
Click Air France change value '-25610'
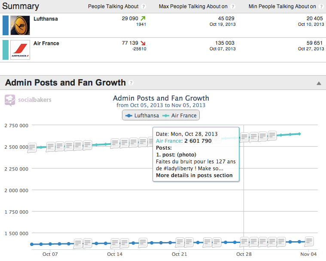pyautogui.click(x=139, y=49)
